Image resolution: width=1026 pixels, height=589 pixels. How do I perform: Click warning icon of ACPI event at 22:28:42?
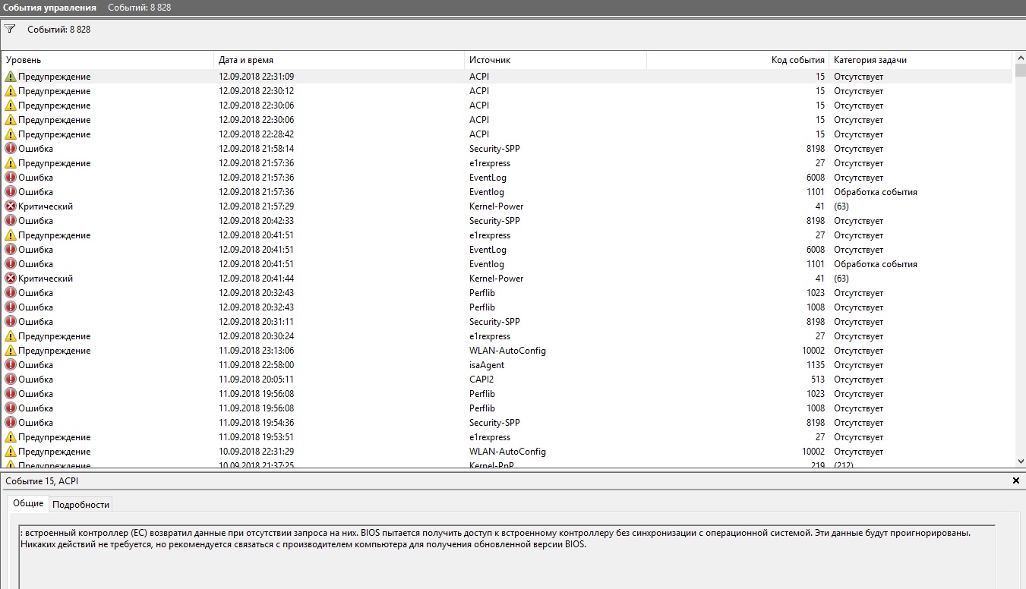click(11, 134)
